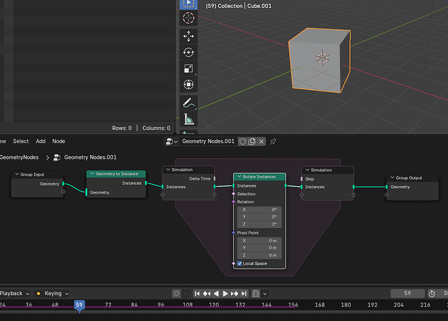Open the Add menu in node editor

[x=40, y=141]
